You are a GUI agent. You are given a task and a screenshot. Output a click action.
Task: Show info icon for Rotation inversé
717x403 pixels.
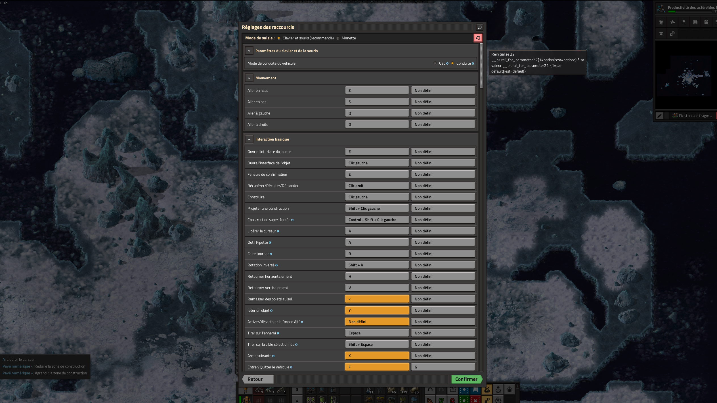coord(276,265)
